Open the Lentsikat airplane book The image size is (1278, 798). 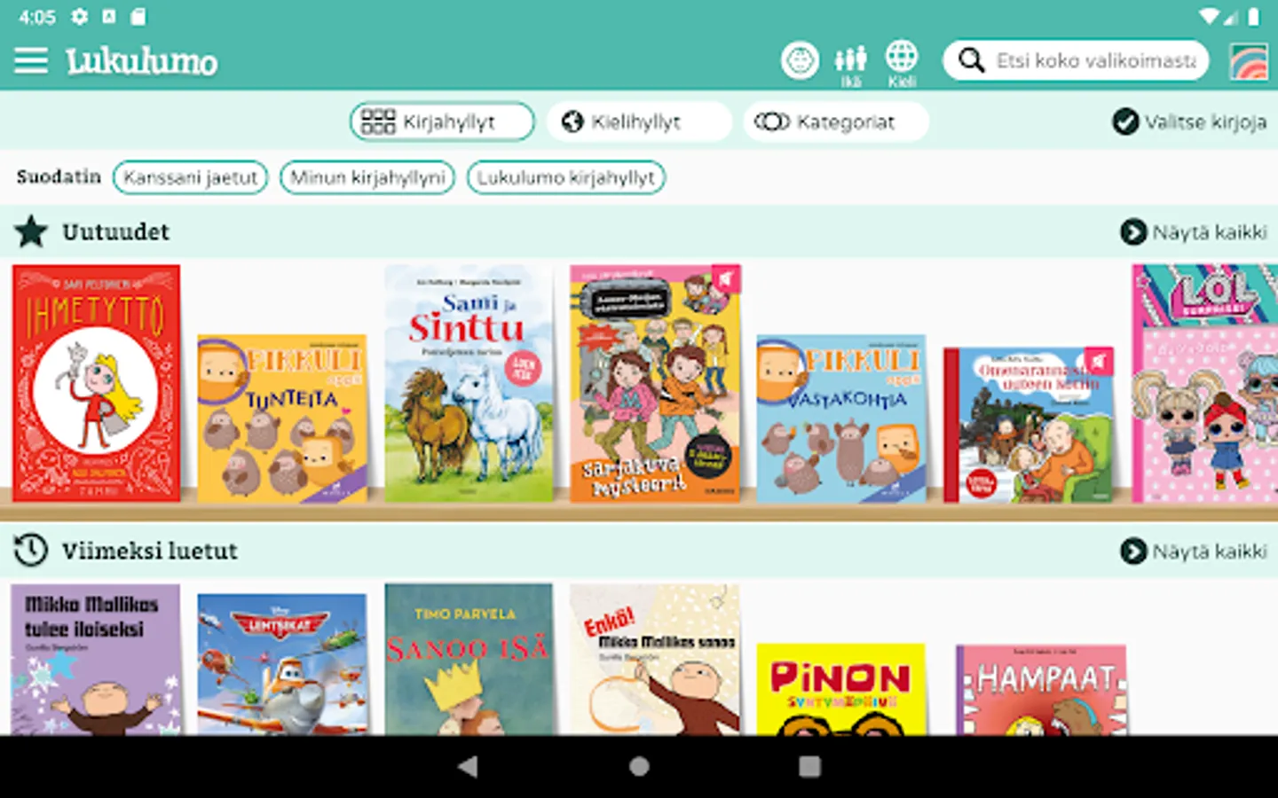tap(282, 664)
